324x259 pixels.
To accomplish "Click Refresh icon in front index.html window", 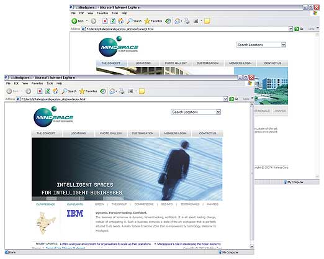I will click(x=48, y=91).
